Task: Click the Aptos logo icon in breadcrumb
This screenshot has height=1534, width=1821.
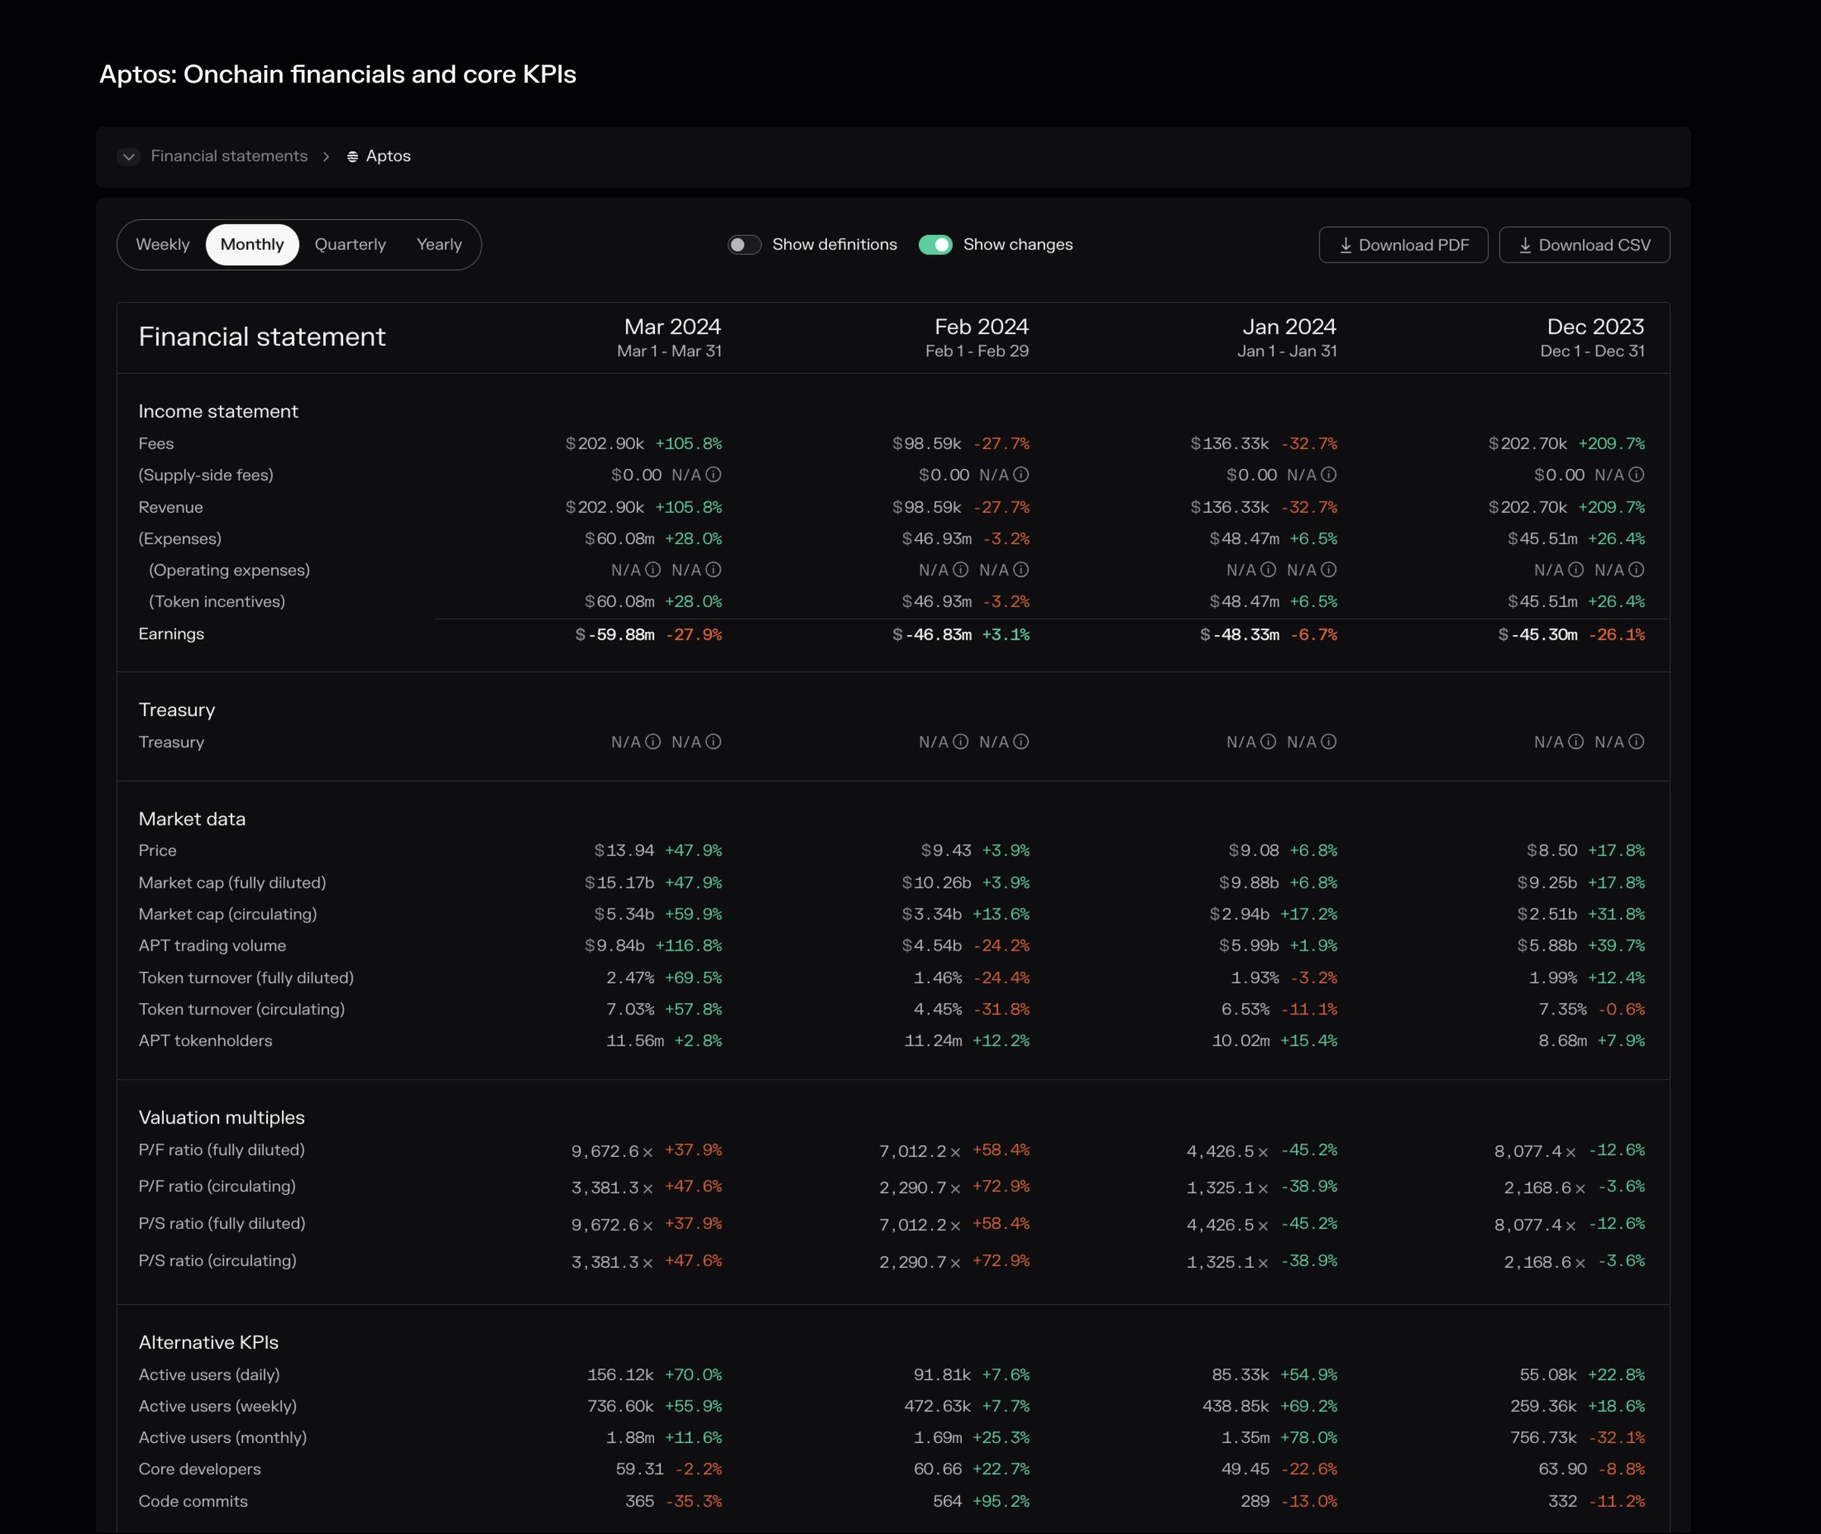Action: click(352, 156)
